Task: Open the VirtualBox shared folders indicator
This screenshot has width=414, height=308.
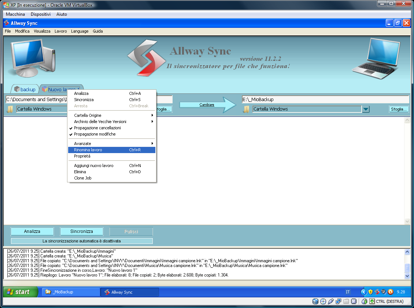Action: pos(346,301)
